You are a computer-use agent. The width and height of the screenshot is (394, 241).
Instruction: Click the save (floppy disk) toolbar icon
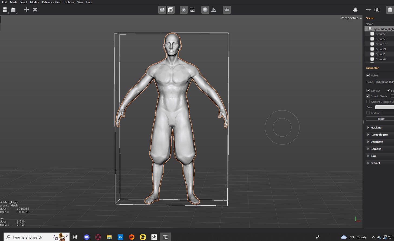tap(5, 10)
